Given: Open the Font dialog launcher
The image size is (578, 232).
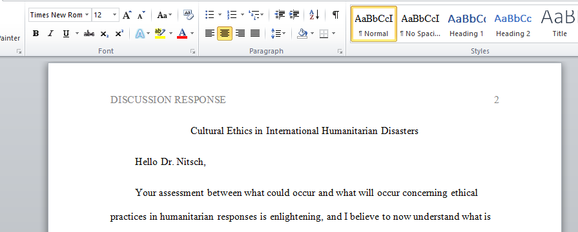Looking at the screenshot, I should click(192, 52).
